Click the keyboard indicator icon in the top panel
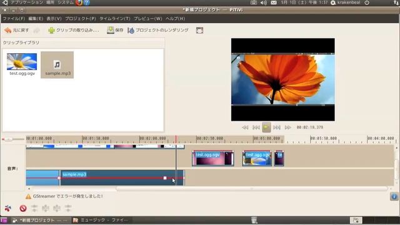Image resolution: width=400 pixels, height=225 pixels. 253,2
